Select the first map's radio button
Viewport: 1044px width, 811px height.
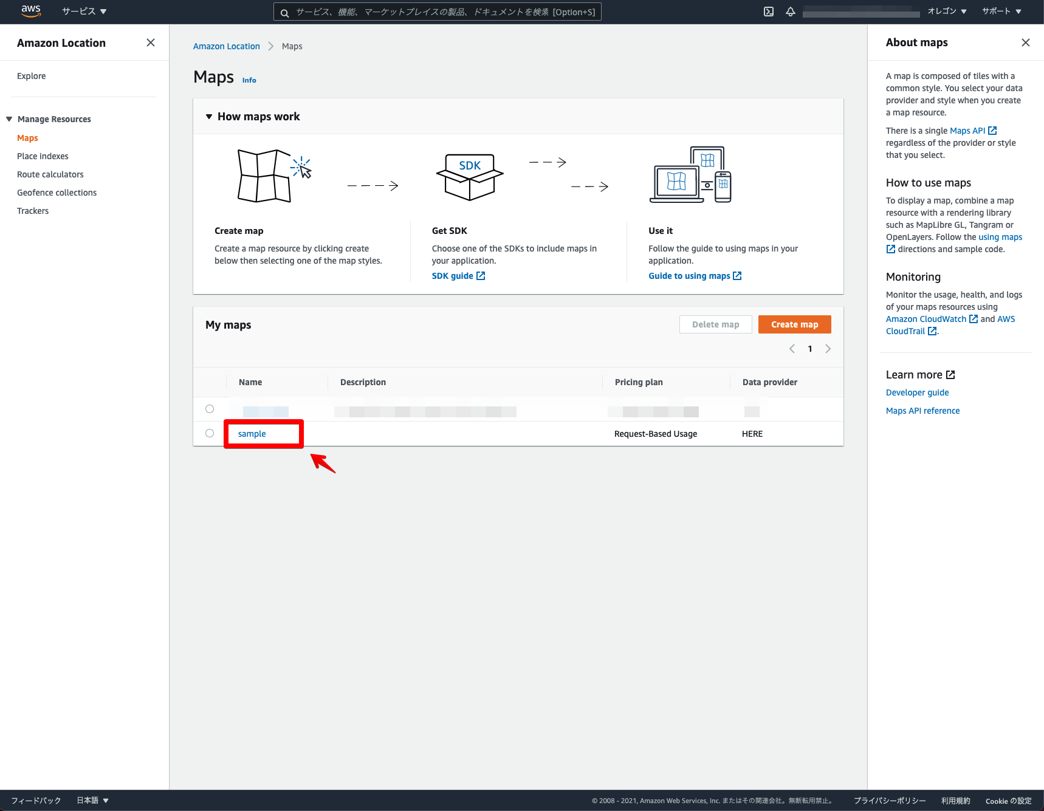pyautogui.click(x=210, y=409)
